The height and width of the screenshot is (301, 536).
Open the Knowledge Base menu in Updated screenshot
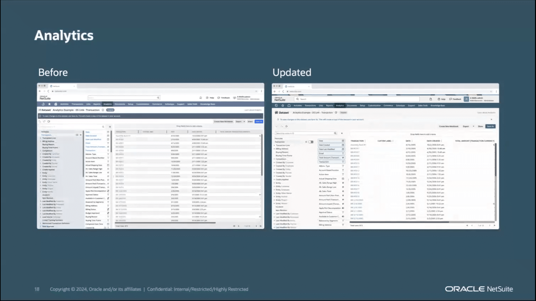tap(438, 106)
